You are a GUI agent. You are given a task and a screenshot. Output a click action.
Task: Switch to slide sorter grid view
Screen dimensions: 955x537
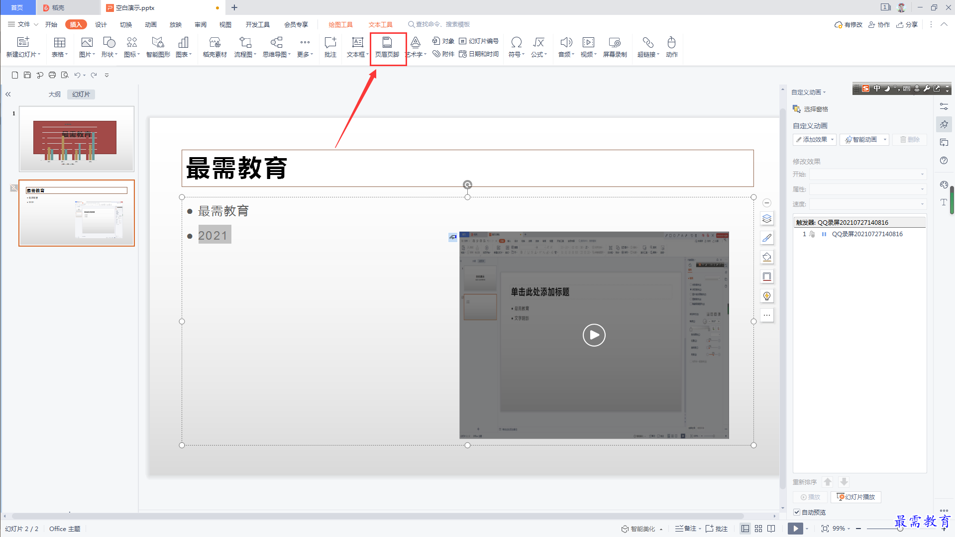pos(758,529)
